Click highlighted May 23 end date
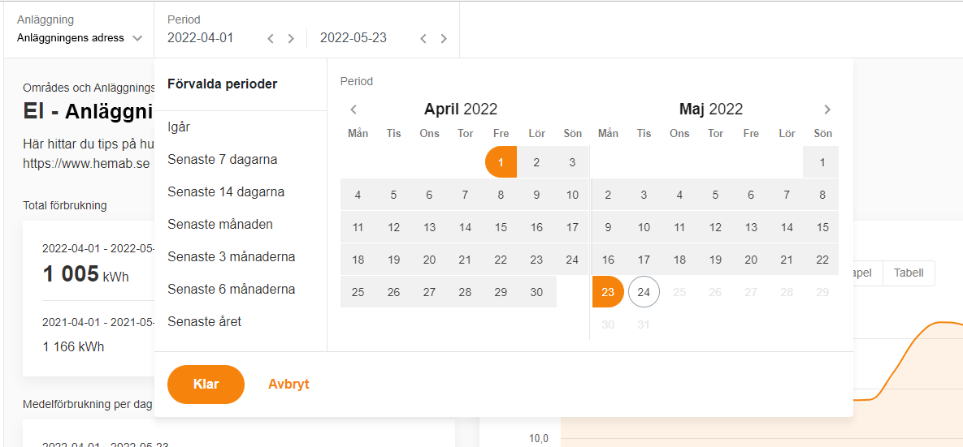963x447 pixels. 608,292
